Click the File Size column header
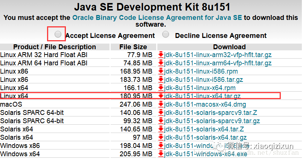303x160 pixels. pyautogui.click(x=133, y=47)
